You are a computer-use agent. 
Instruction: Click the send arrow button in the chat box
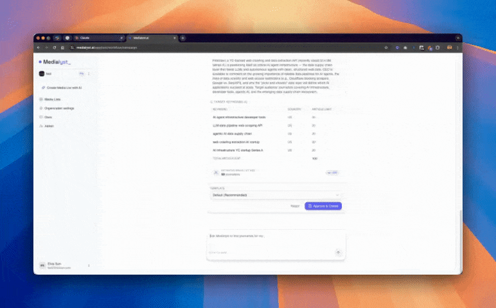tap(338, 252)
